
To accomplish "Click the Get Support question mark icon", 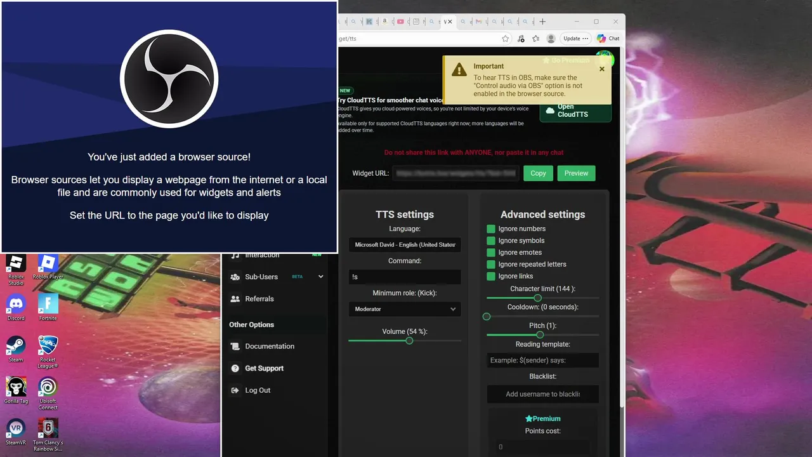I will [235, 368].
